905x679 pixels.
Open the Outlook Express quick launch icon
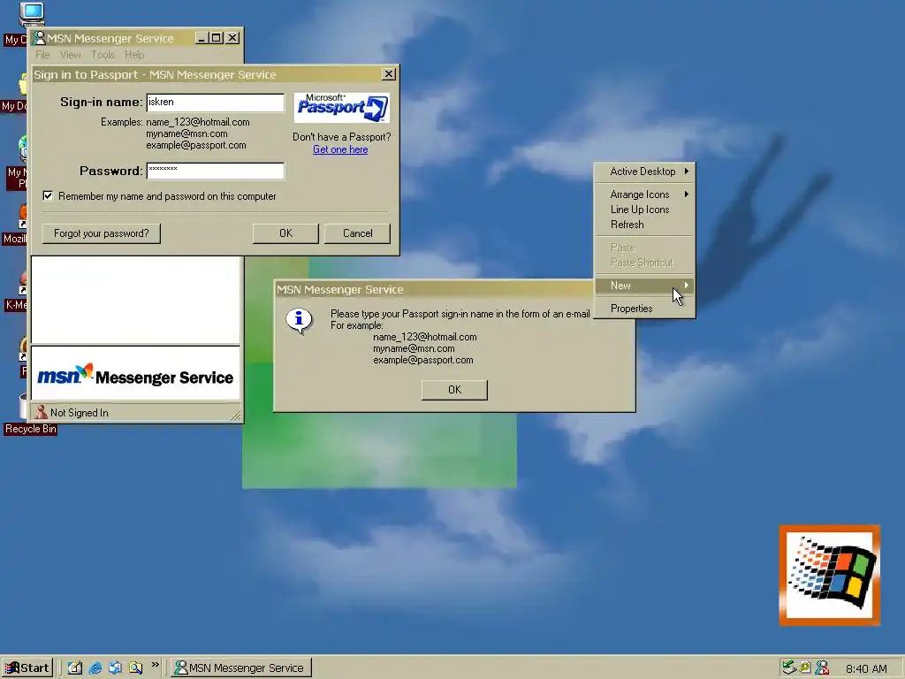coord(116,668)
